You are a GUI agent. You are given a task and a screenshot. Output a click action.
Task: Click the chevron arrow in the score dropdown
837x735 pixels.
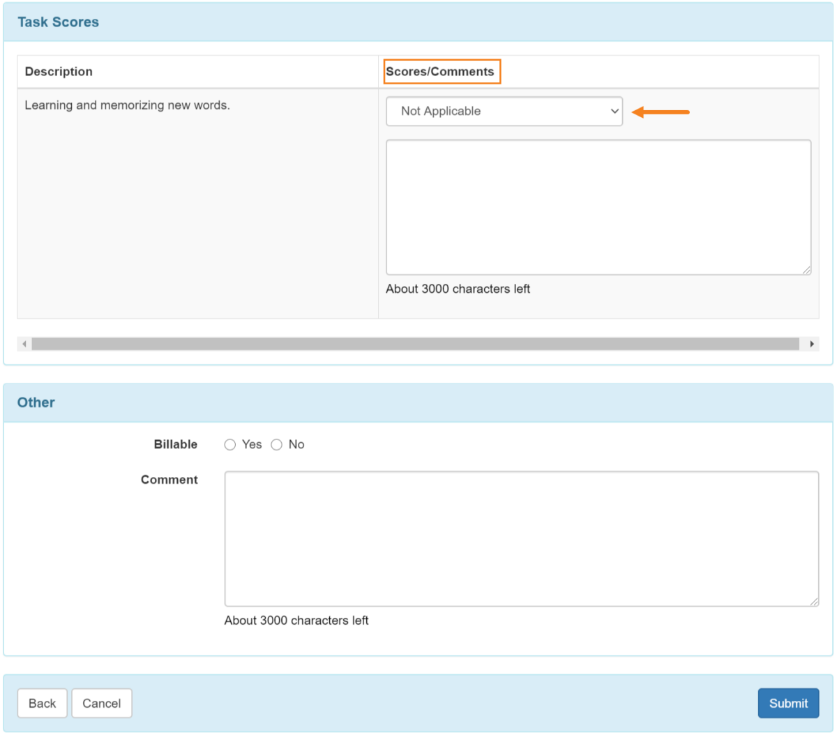click(614, 112)
